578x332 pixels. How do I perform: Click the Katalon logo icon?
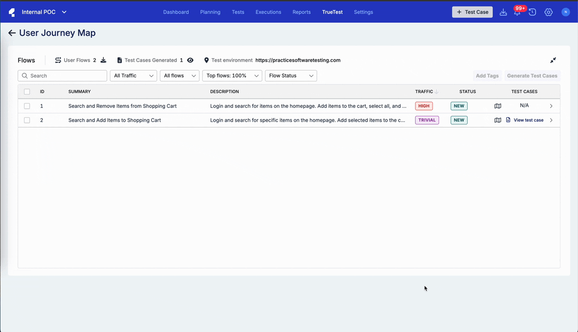(x=12, y=12)
